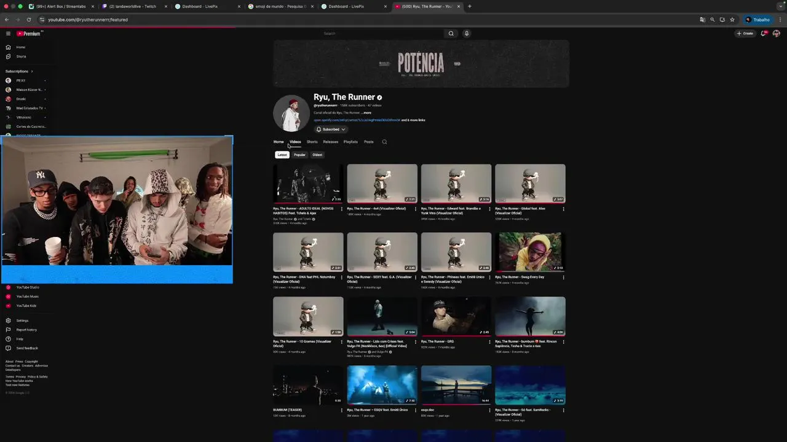This screenshot has height=442, width=787.
Task: Open the Terms footer link
Action: click(x=9, y=377)
